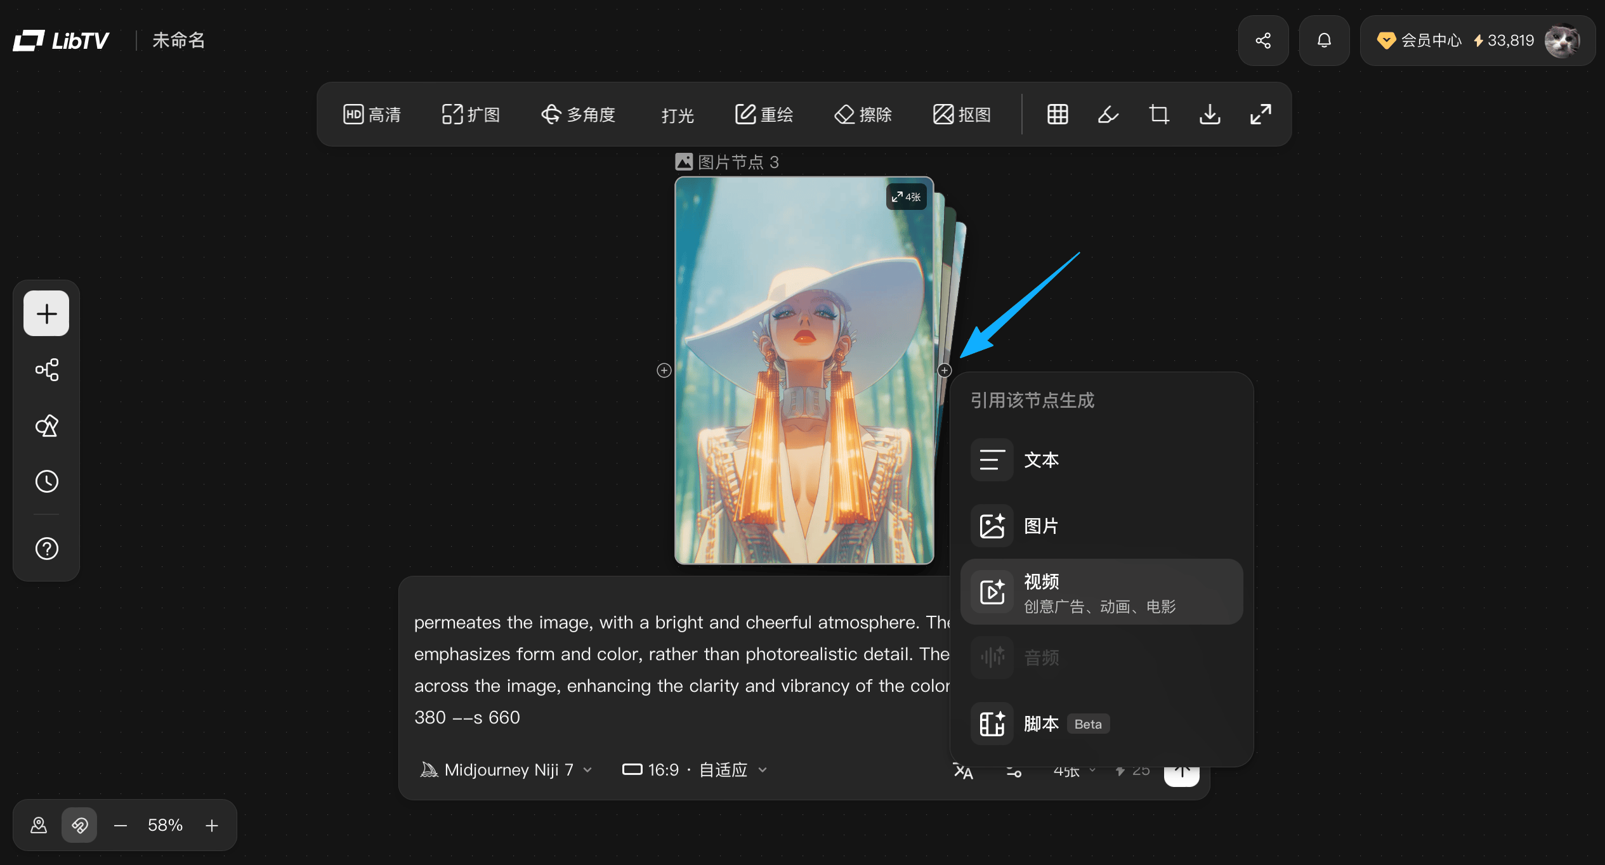1605x865 pixels.
Task: Toggle the prompt translate icon
Action: pos(963,771)
